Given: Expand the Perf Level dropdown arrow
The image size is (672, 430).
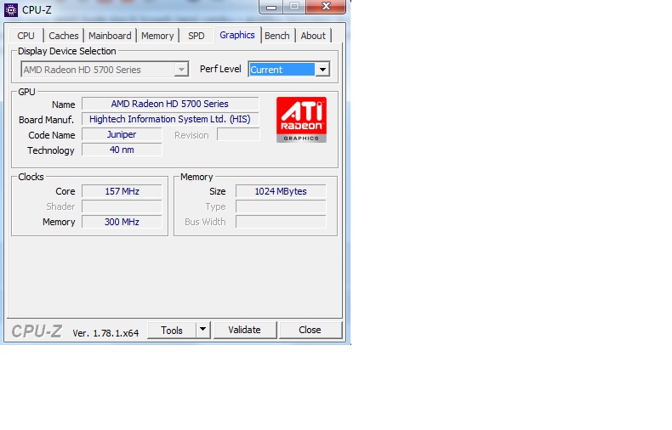Looking at the screenshot, I should 322,70.
